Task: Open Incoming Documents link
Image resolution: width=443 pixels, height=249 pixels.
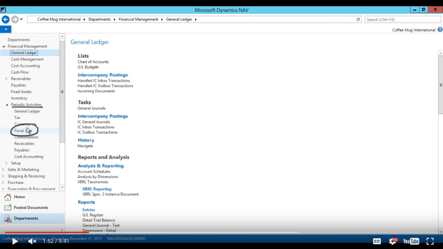Action: tap(96, 91)
